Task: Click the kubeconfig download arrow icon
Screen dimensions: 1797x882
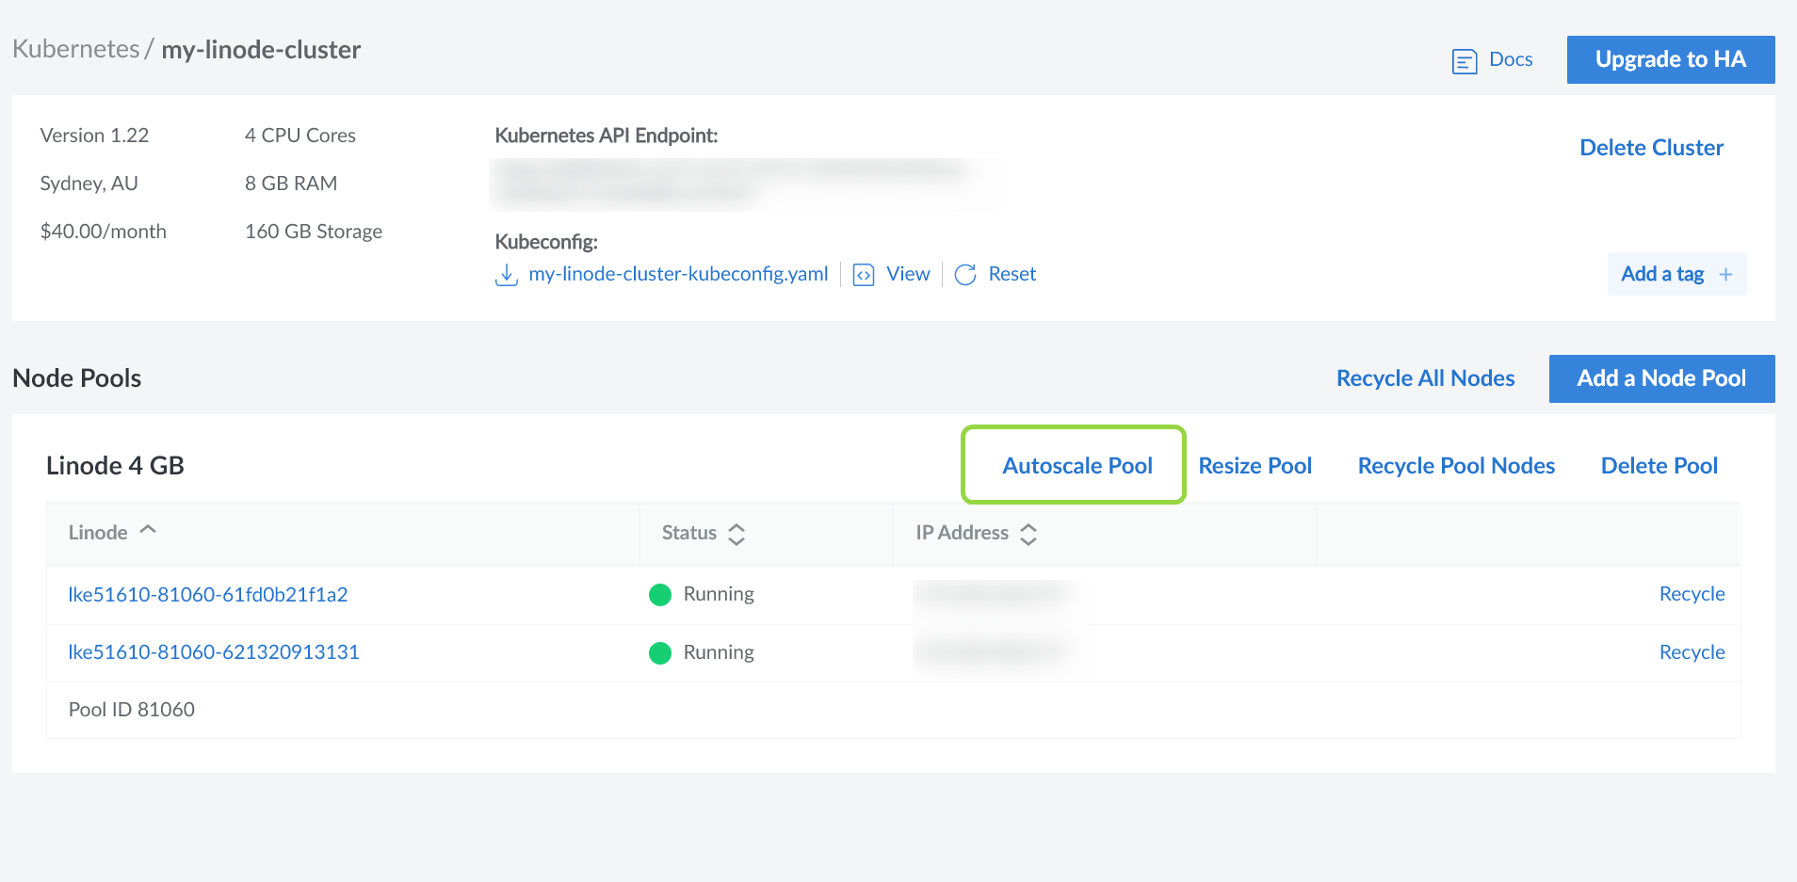Action: (x=507, y=275)
